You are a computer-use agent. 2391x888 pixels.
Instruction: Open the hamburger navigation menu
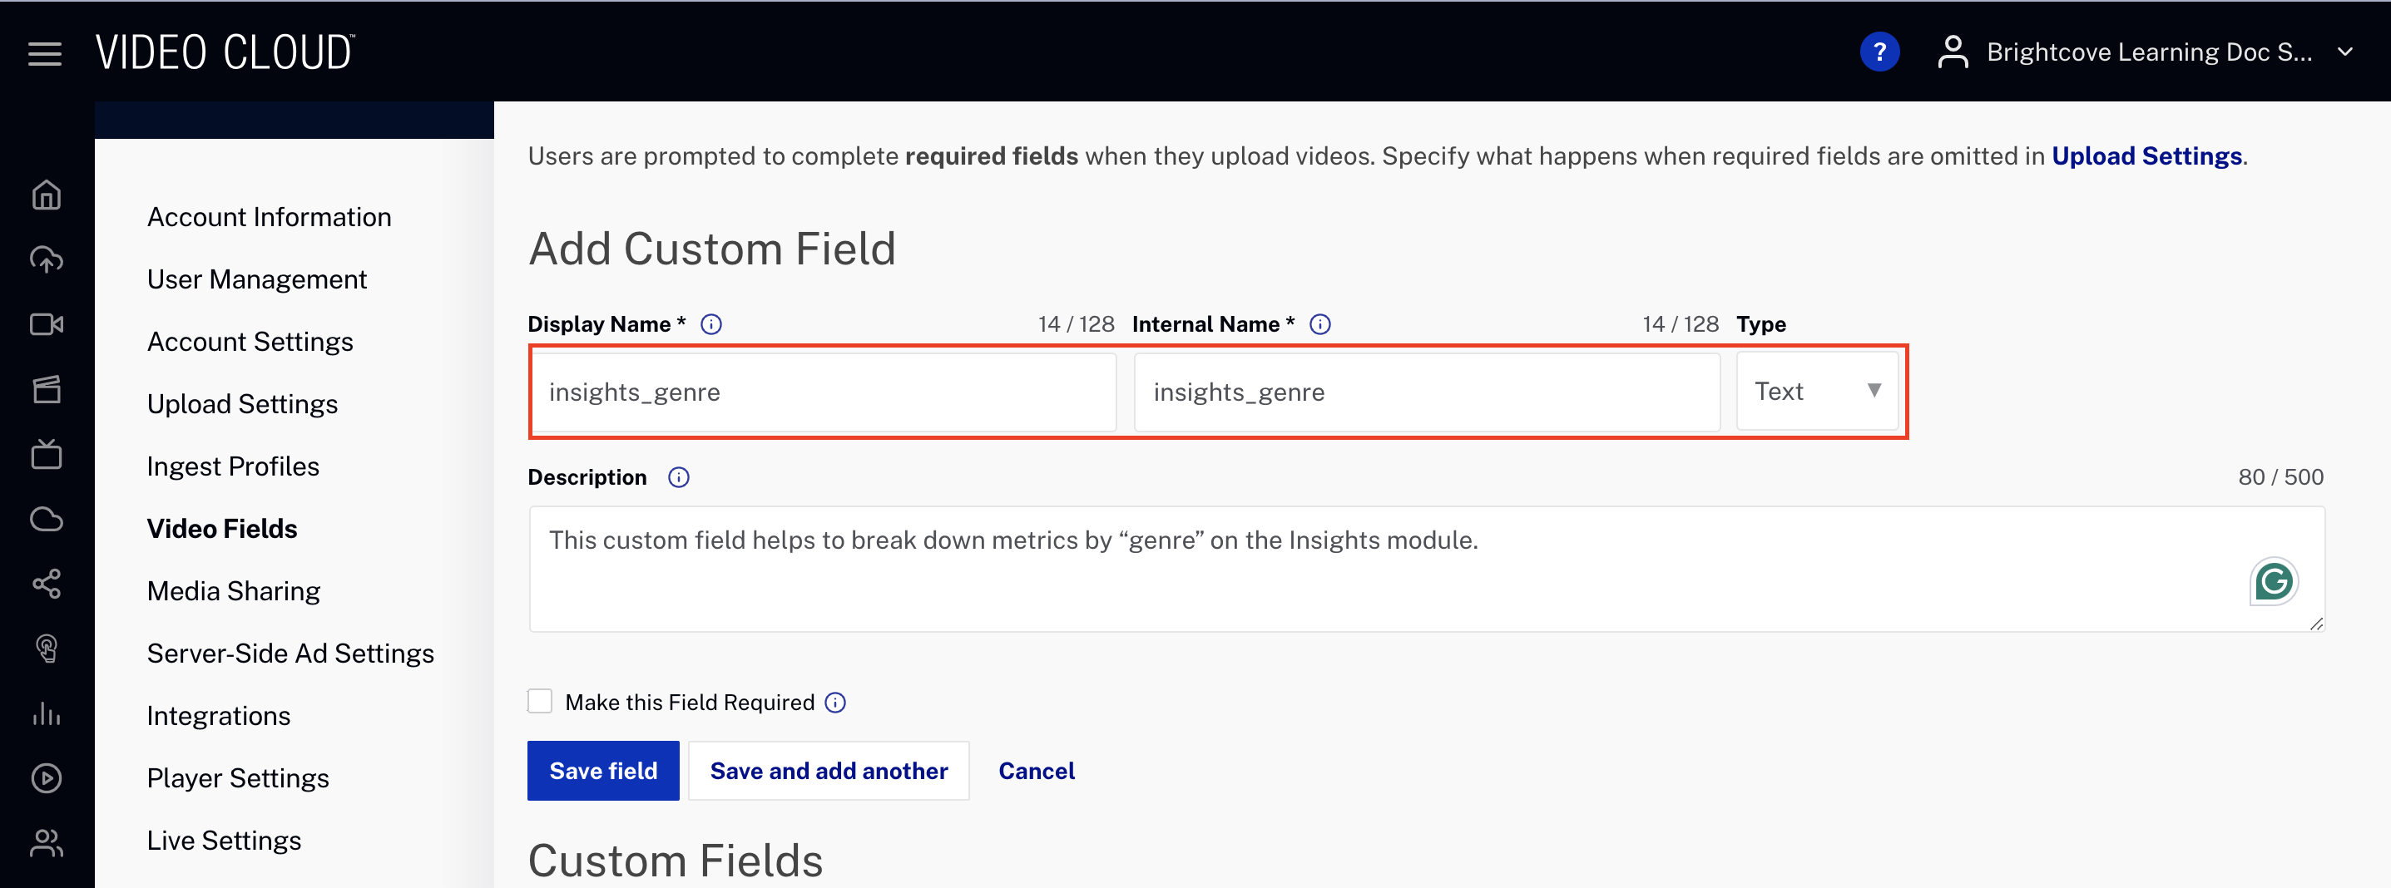[x=45, y=54]
